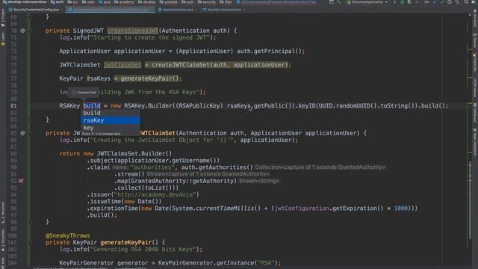Click the Search Everywhere magnifier icon
This screenshot has width=478, height=269.
point(466,2)
